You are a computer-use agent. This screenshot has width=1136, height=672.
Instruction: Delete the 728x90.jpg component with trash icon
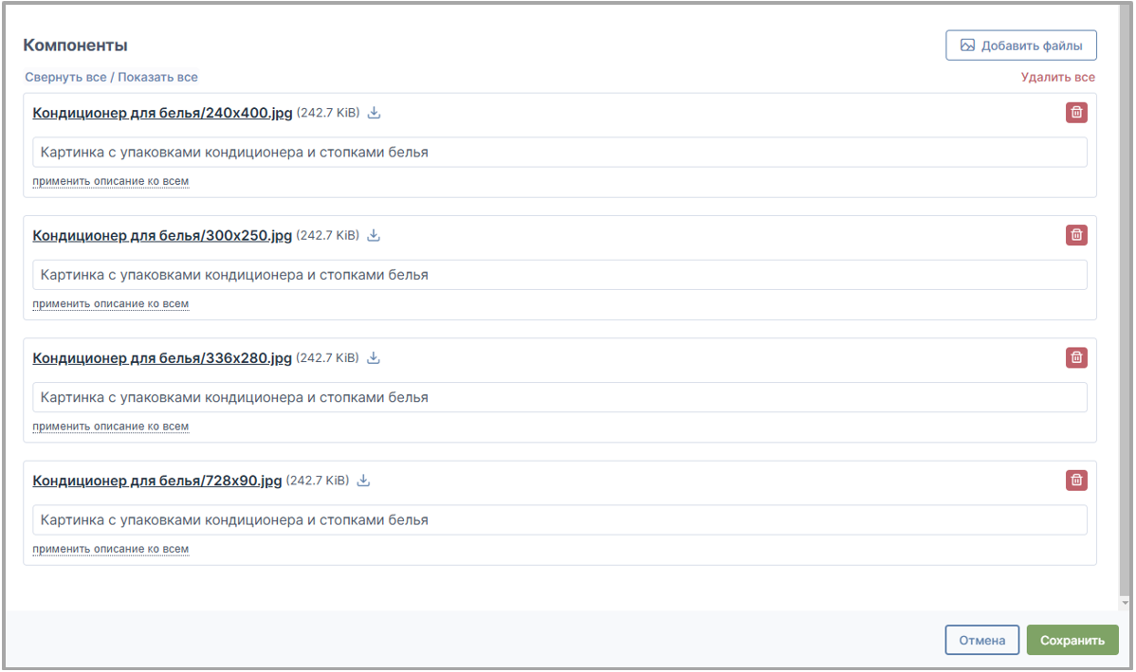pyautogui.click(x=1076, y=481)
